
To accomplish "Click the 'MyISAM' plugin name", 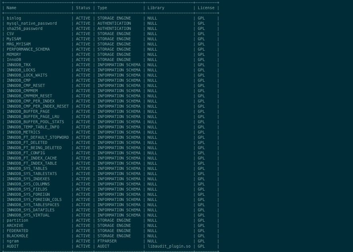I will pyautogui.click(x=14, y=39).
